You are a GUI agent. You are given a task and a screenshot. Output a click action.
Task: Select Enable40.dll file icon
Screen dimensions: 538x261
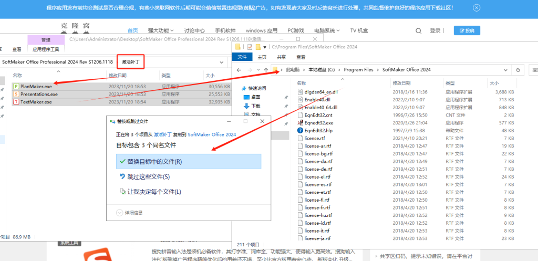300,99
